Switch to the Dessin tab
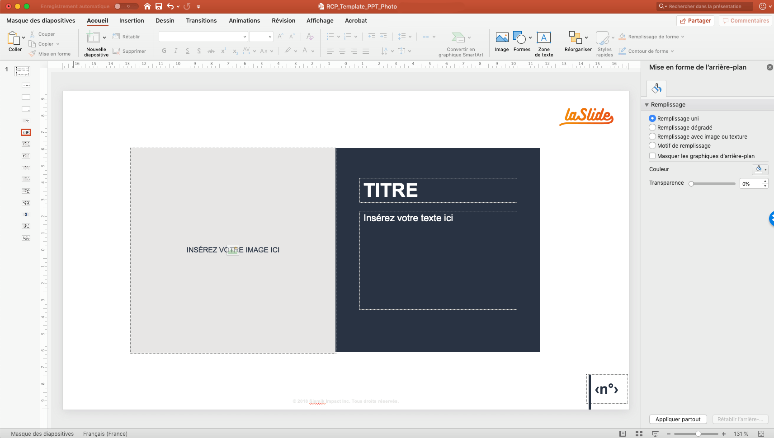This screenshot has height=438, width=774. pos(165,20)
